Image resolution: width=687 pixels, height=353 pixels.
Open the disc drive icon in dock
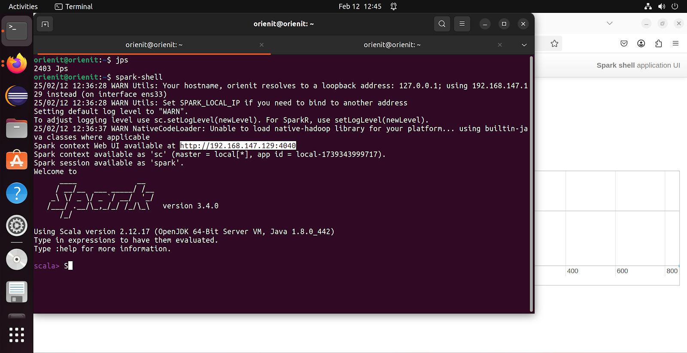pyautogui.click(x=17, y=259)
